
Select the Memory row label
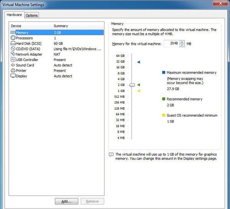(x=22, y=33)
